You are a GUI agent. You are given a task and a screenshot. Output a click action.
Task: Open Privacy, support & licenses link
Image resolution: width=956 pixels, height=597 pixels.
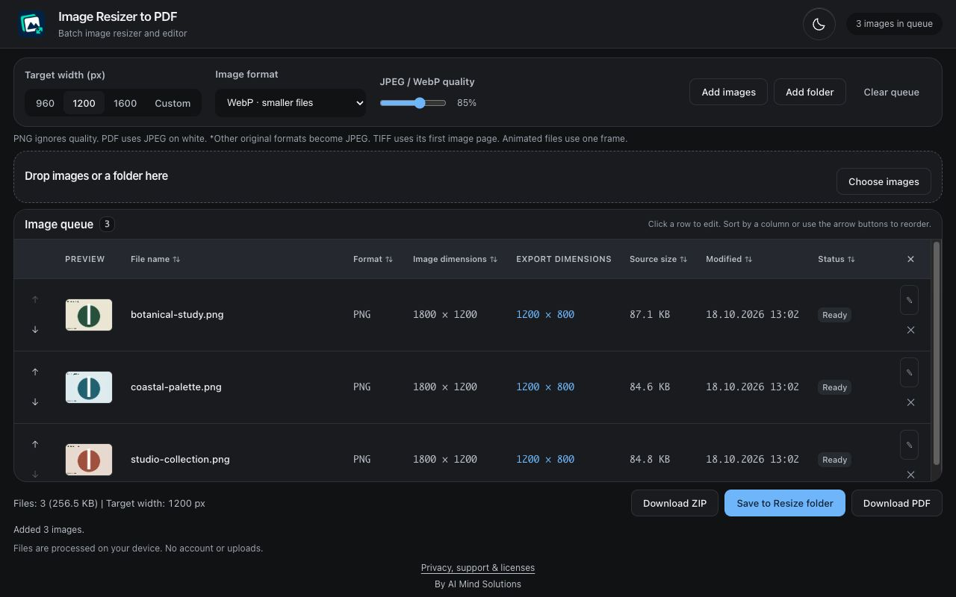click(478, 567)
